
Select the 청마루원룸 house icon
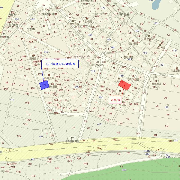point(73,21)
